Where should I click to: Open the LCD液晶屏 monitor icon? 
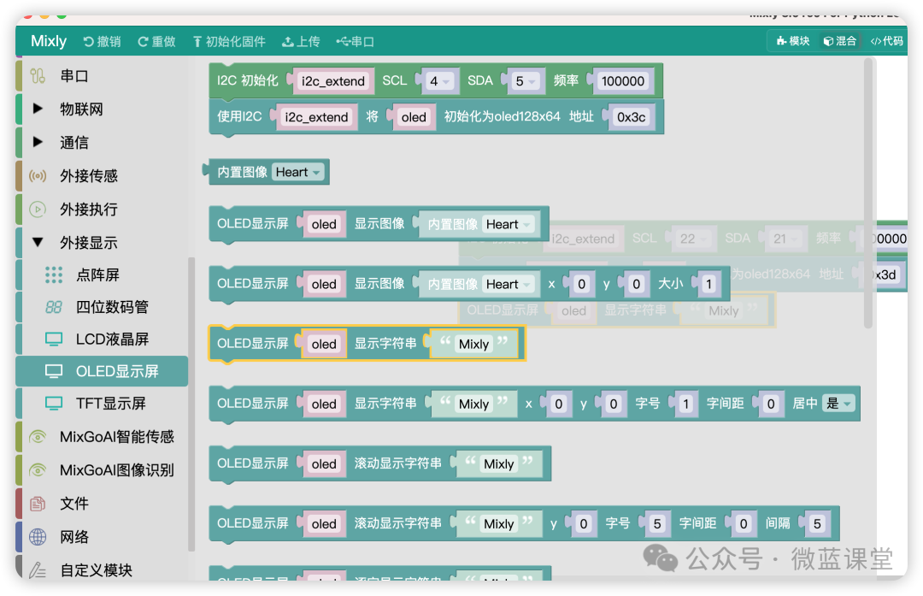[54, 339]
